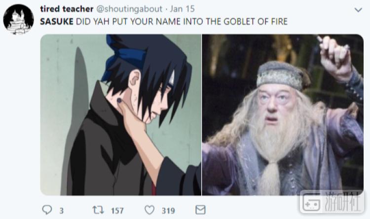Click the game controller watermark logo
This screenshot has width=370, height=219.
pyautogui.click(x=311, y=203)
